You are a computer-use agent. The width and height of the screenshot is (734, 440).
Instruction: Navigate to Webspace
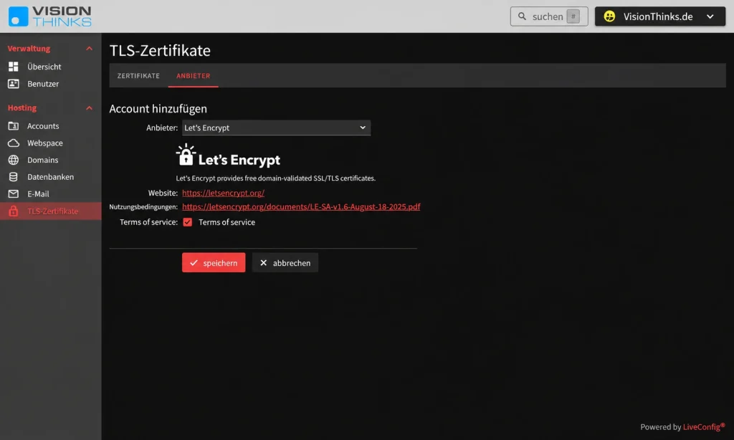click(x=51, y=143)
